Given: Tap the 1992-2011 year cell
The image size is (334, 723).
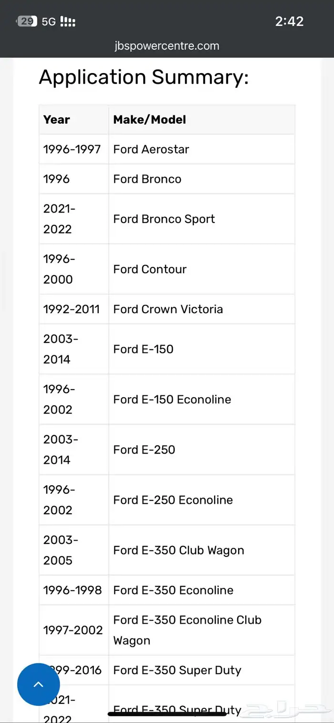Looking at the screenshot, I should coord(72,309).
